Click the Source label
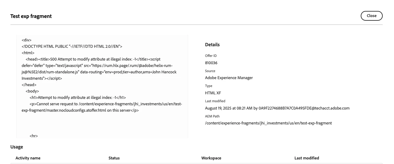Image resolution: width=394 pixels, height=164 pixels. (x=210, y=71)
